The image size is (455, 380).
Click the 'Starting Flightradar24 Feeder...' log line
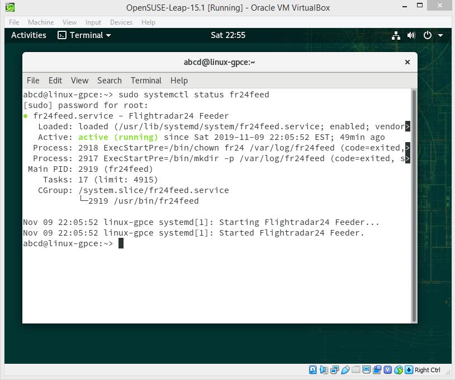pos(201,222)
